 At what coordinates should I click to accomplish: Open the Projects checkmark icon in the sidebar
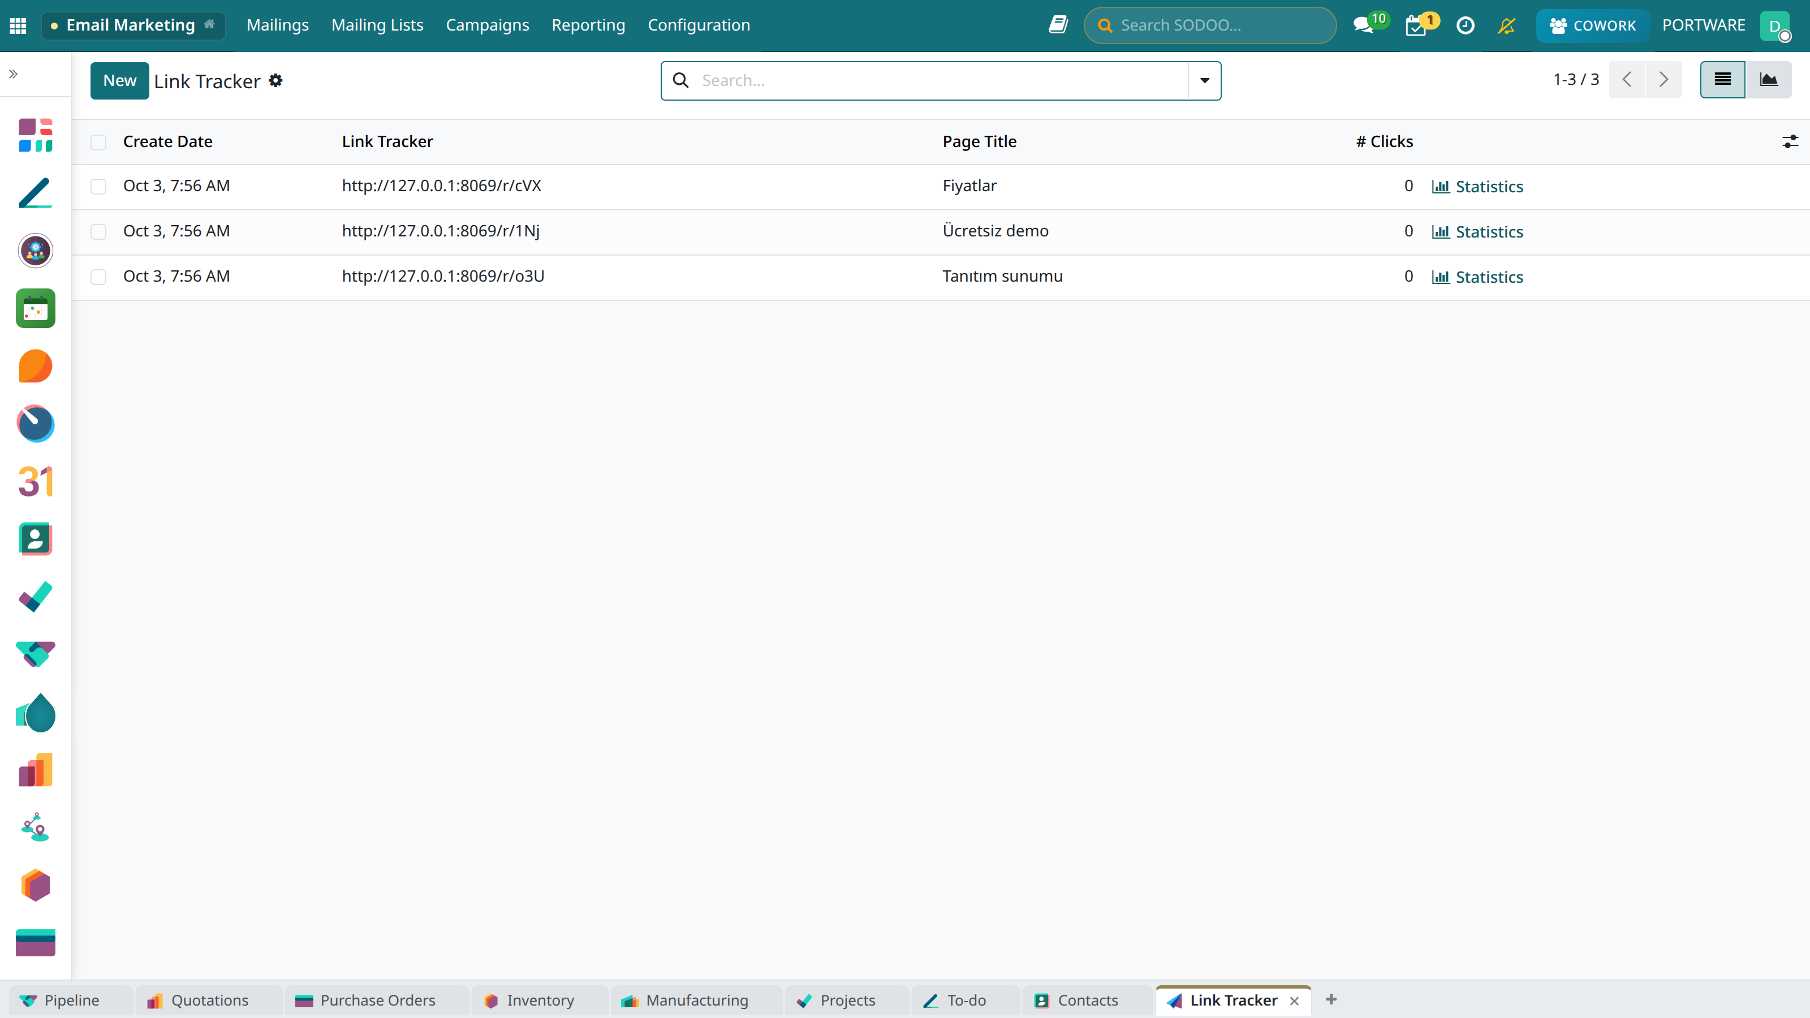[36, 597]
